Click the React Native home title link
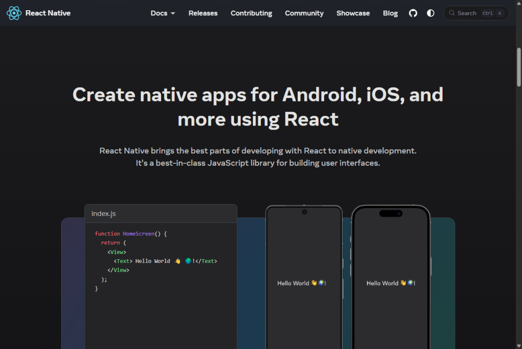This screenshot has width=522, height=349. click(48, 13)
